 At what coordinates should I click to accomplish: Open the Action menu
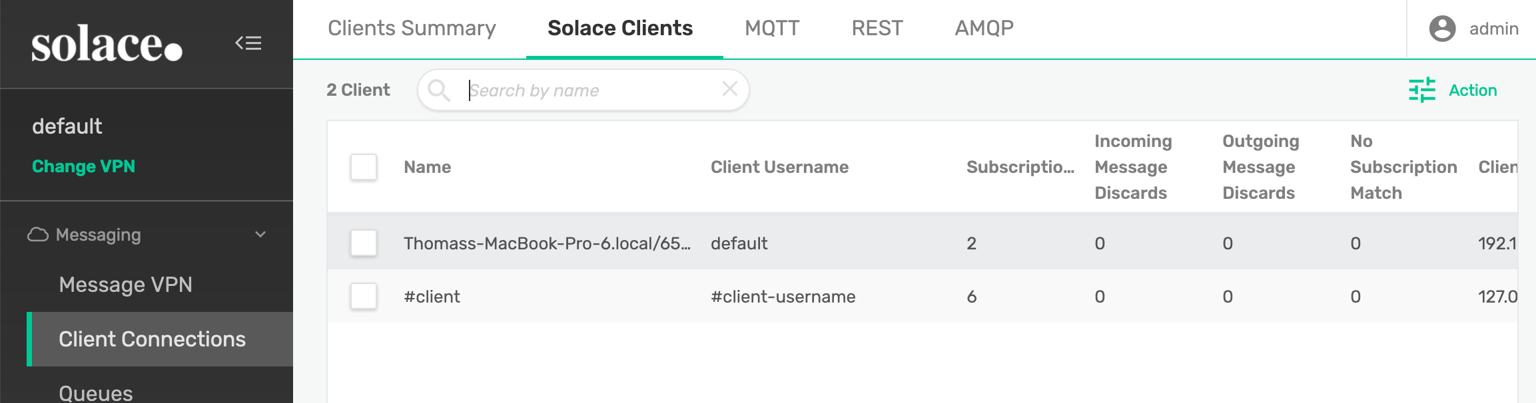tap(1472, 90)
